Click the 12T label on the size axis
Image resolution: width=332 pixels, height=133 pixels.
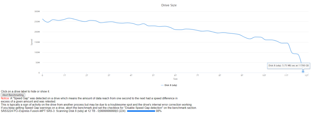click(306, 75)
